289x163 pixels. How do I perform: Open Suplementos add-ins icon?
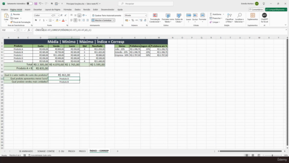pyautogui.click(x=252, y=15)
